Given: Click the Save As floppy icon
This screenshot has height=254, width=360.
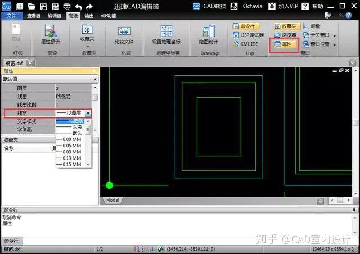Looking at the screenshot, I should pos(55,6).
